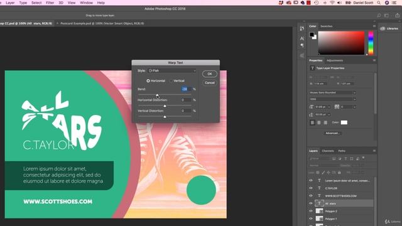
Task: Click the tracking icon in Properties
Action: 337,107
